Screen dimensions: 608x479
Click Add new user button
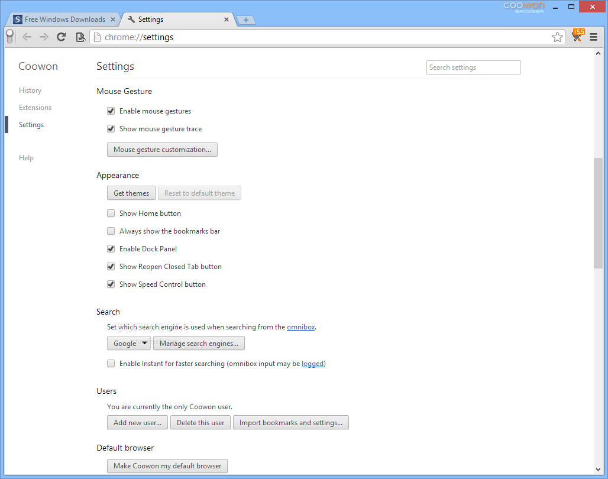click(137, 422)
